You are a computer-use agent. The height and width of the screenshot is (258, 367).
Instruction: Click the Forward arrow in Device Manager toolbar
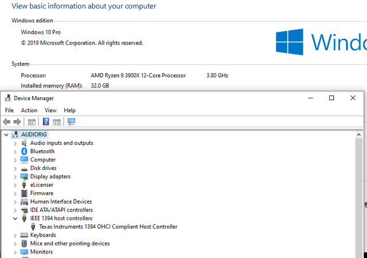[17, 122]
